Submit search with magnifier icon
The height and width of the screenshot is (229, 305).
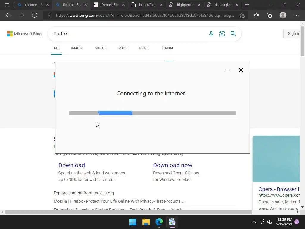click(233, 34)
